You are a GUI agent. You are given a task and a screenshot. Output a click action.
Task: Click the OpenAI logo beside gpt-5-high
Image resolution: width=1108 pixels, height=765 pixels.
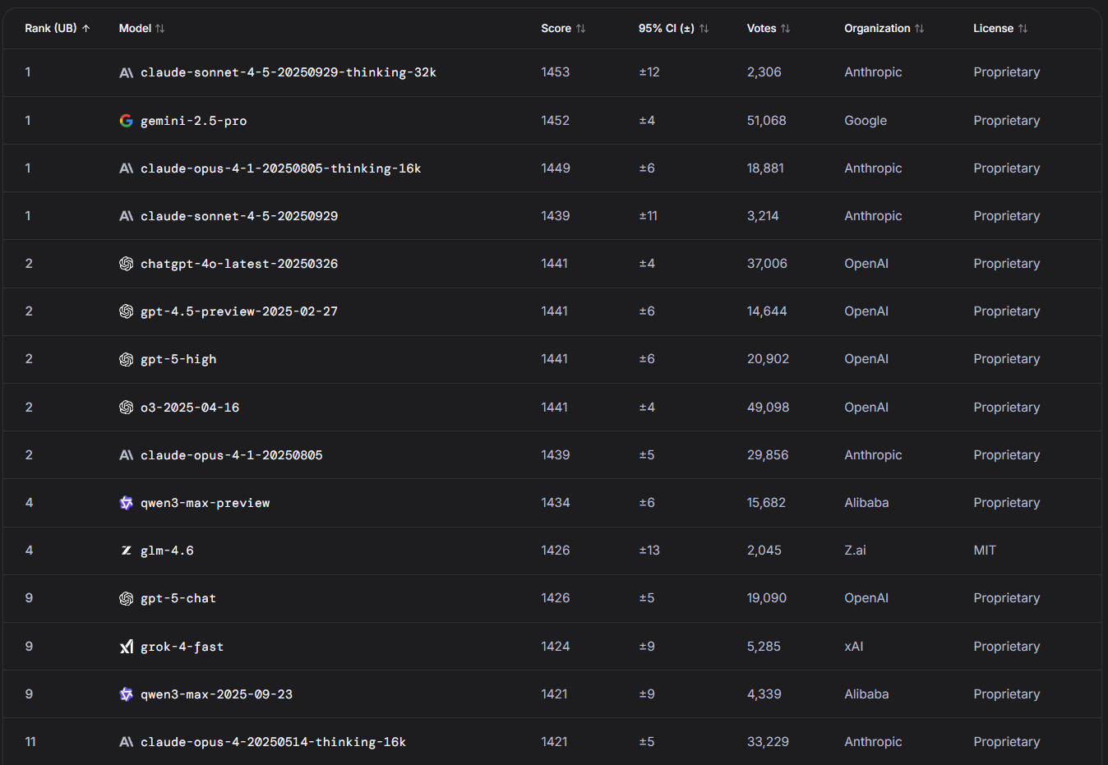(127, 359)
